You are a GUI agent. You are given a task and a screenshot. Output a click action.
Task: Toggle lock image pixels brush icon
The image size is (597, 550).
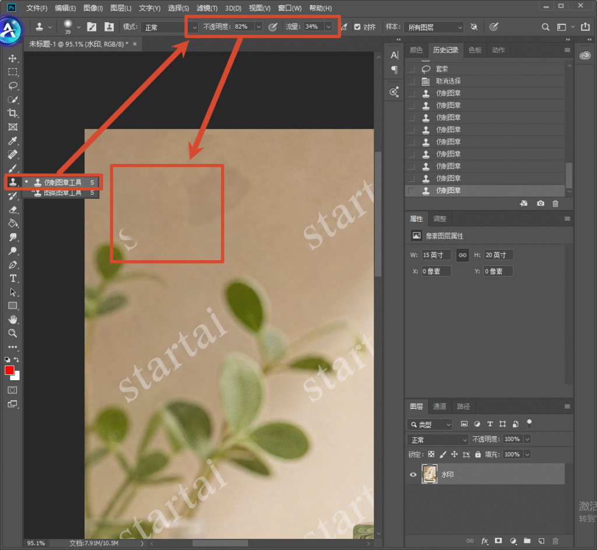pos(443,454)
